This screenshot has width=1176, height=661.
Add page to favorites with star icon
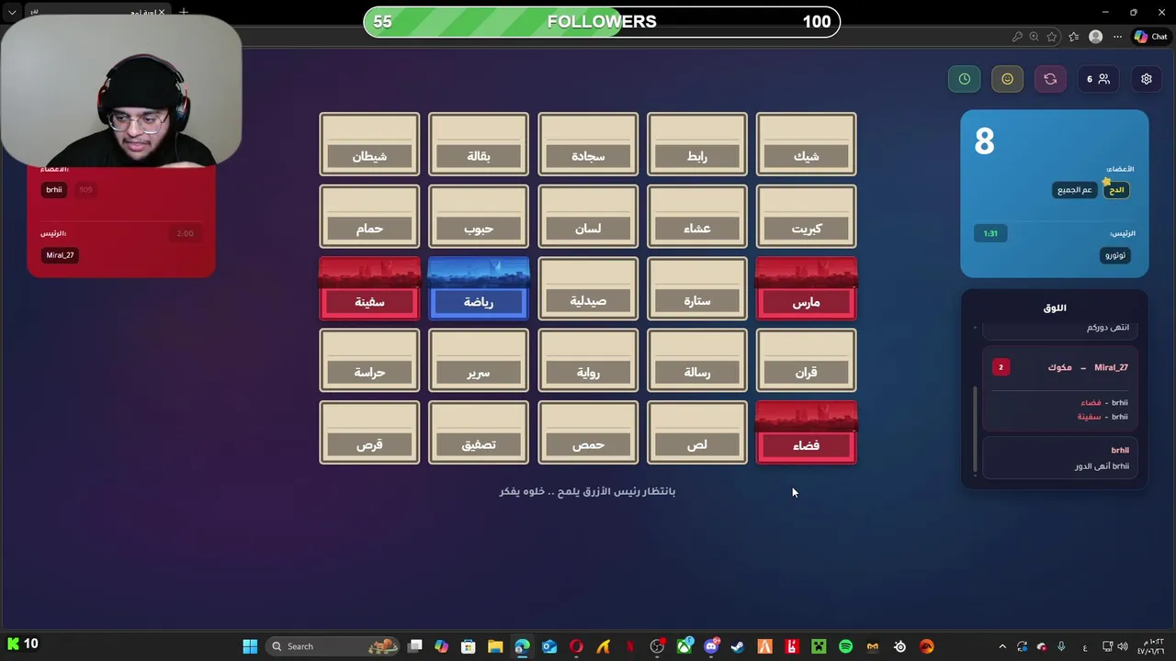[1052, 37]
